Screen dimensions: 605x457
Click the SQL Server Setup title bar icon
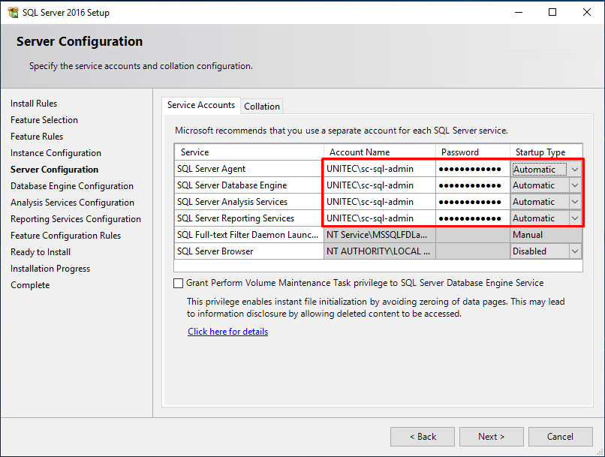13,12
